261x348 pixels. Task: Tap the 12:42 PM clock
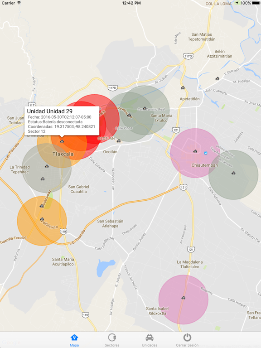pyautogui.click(x=131, y=3)
